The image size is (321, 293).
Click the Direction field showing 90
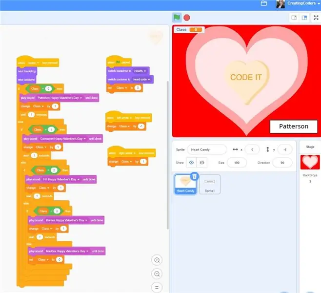(x=282, y=163)
